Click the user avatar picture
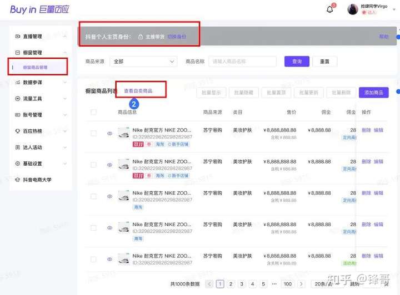This screenshot has height=295, width=400. coord(353,9)
